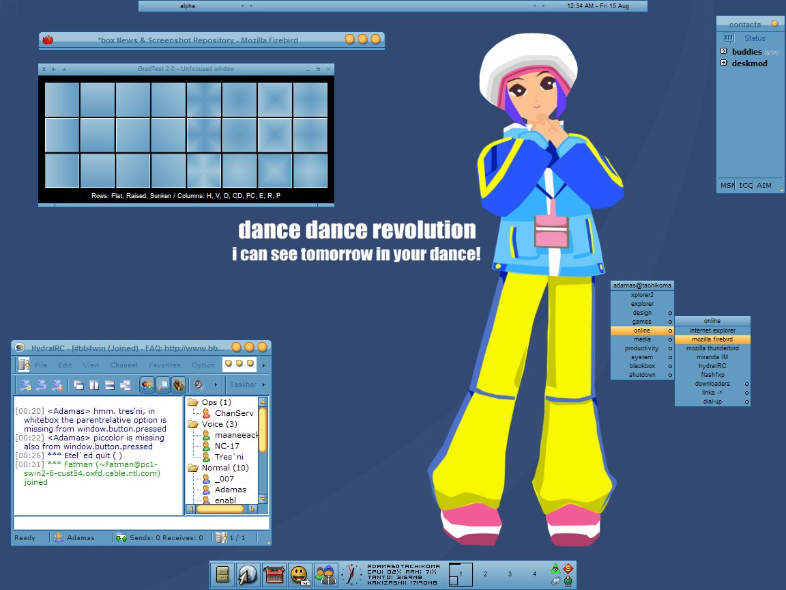This screenshot has width=786, height=590.
Task: Collapse the Ops (1) folder in user list
Action: 193,402
